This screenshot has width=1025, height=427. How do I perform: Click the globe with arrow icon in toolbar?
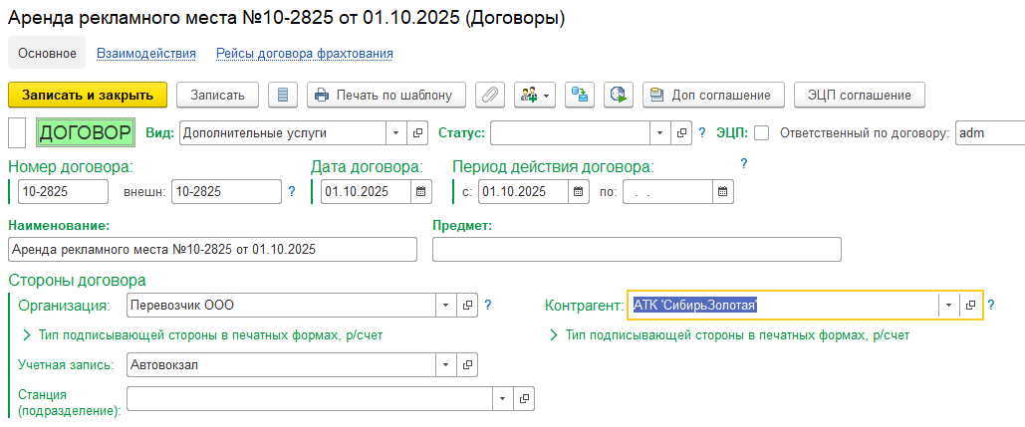619,96
